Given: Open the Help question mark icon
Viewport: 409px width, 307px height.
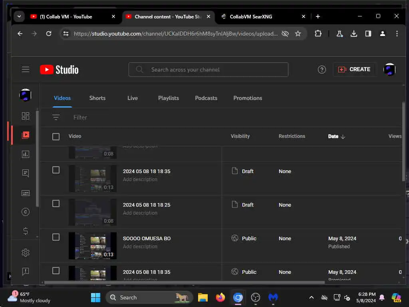Looking at the screenshot, I should pyautogui.click(x=322, y=70).
